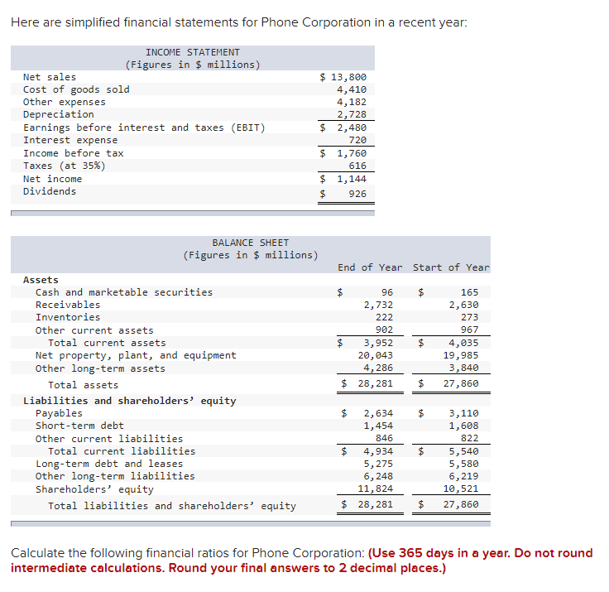Select start-of-year Total current assets 4,035
Image resolution: width=609 pixels, height=592 pixels.
pos(463,343)
